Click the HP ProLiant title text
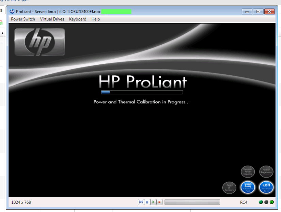Screen dimensions: 281x212 (143, 81)
